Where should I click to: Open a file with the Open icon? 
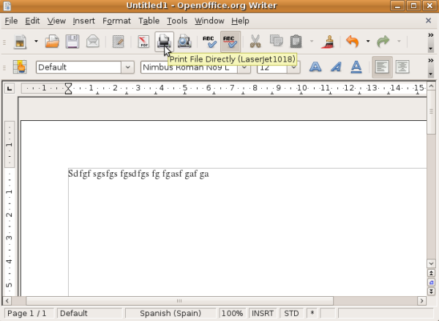(x=53, y=42)
